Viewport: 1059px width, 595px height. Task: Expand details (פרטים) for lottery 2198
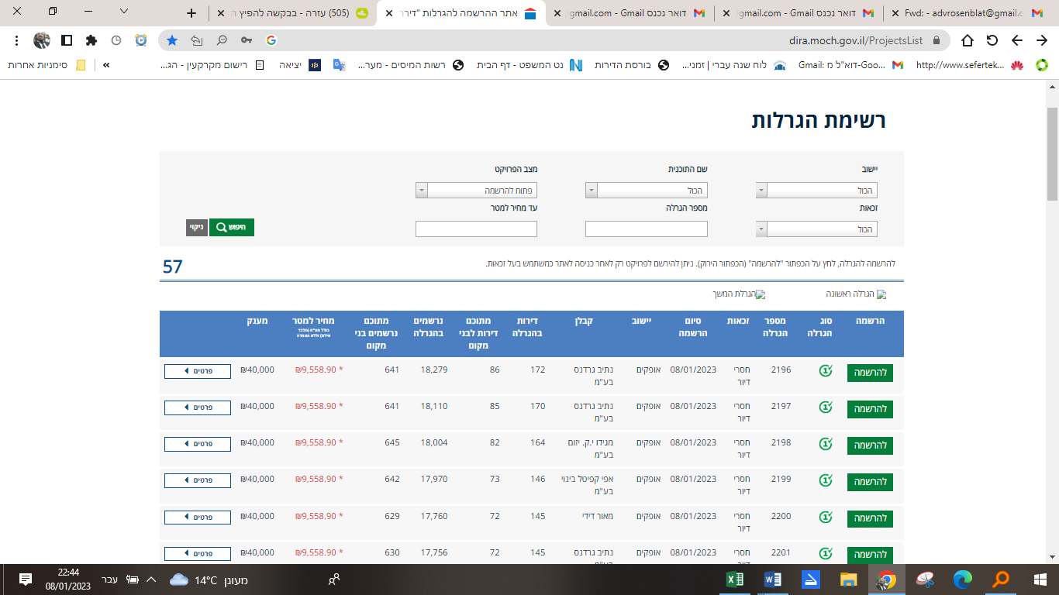pyautogui.click(x=198, y=444)
